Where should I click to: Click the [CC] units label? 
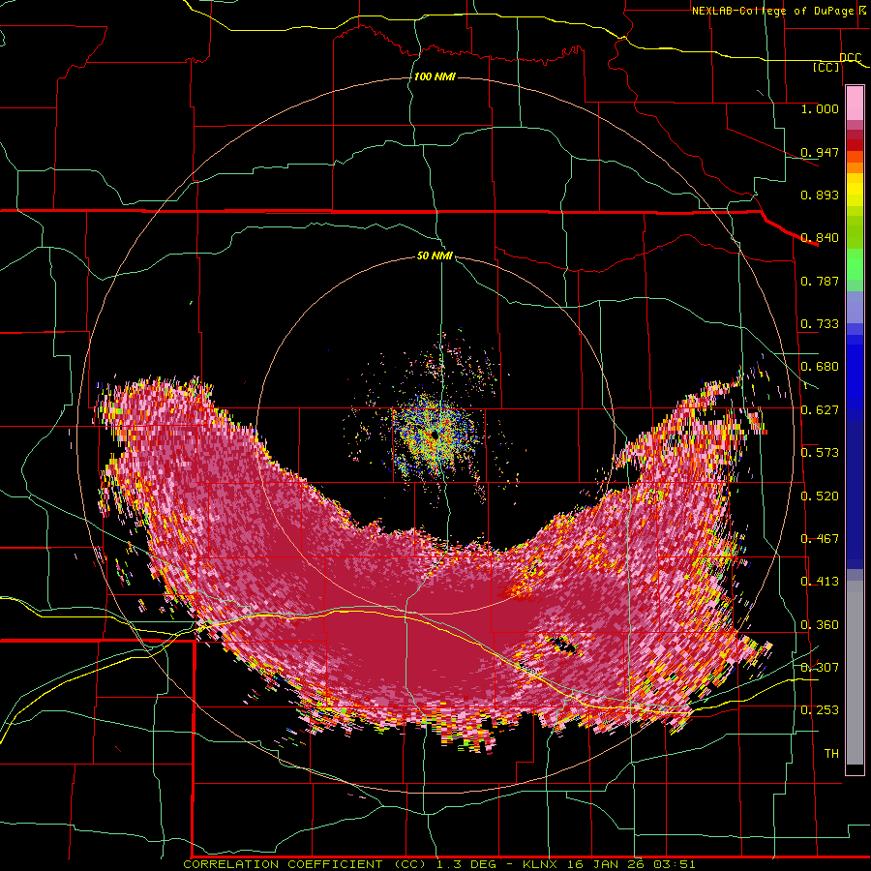tap(826, 67)
